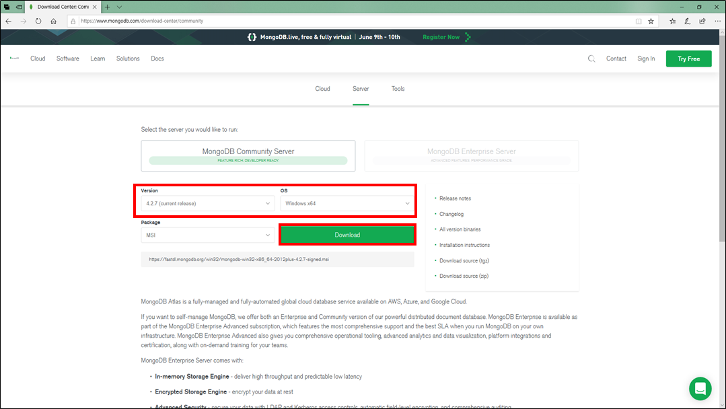This screenshot has height=409, width=726.
Task: Open the OS dropdown Windows x64
Action: pyautogui.click(x=347, y=204)
